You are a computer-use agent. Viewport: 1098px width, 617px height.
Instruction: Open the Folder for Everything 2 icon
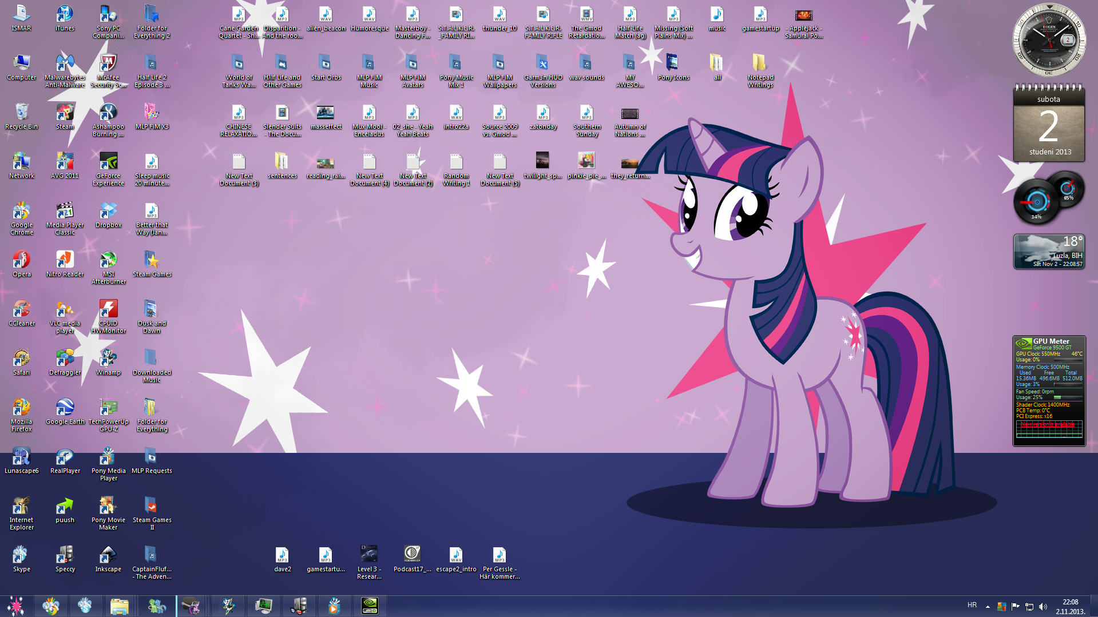coord(152,22)
